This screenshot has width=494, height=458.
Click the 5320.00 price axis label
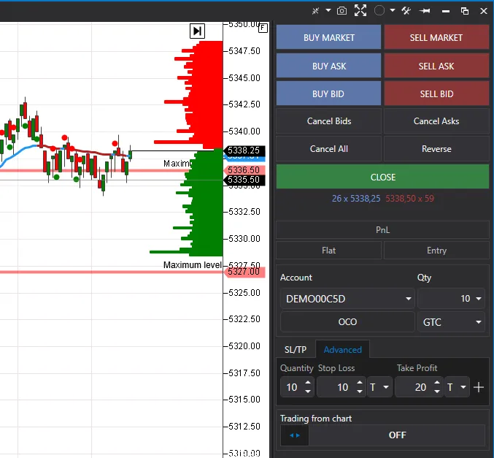tap(244, 346)
